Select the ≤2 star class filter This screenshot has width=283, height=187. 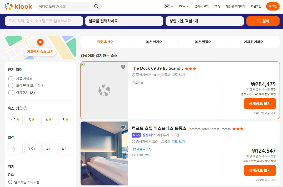coord(15,119)
